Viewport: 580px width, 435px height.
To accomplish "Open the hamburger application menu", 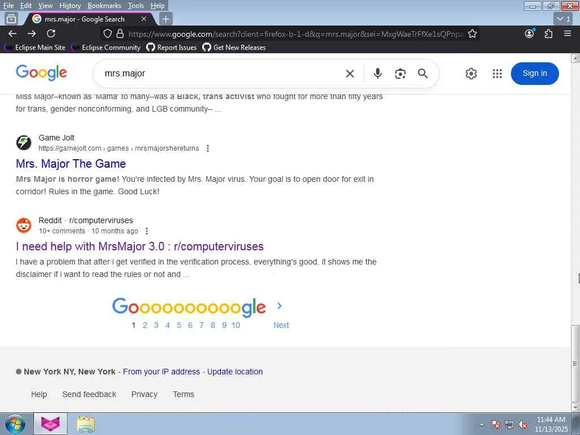I will click(568, 33).
